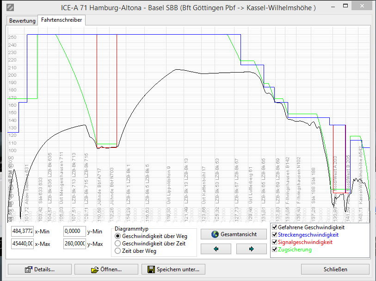Click the y-Max value field
Image resolution: width=376 pixels, height=281 pixels.
(x=74, y=244)
